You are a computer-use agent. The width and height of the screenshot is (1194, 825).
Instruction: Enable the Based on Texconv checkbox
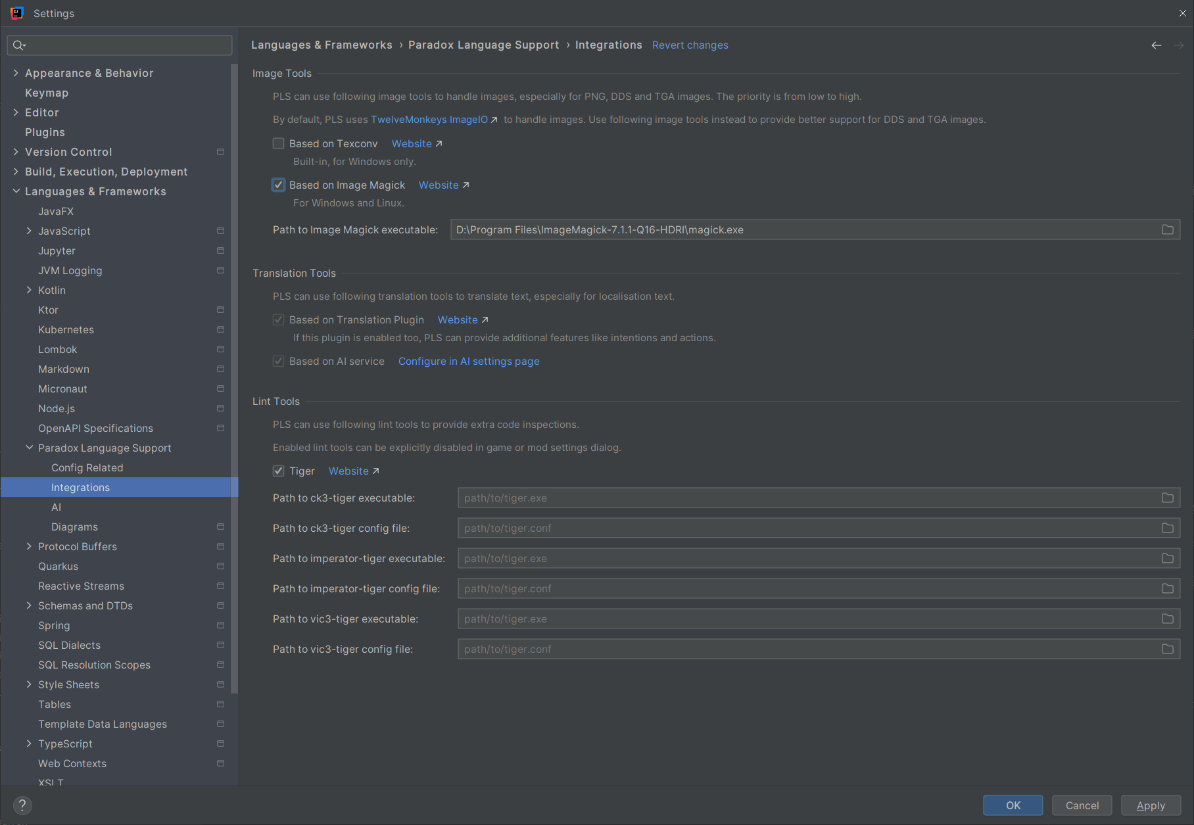point(279,143)
